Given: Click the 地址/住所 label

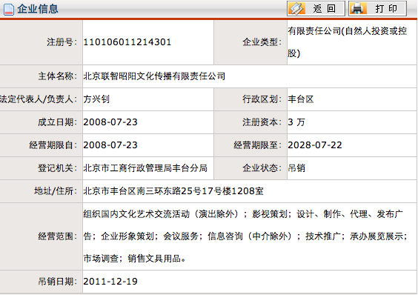Looking at the screenshot, I should pos(56,191).
